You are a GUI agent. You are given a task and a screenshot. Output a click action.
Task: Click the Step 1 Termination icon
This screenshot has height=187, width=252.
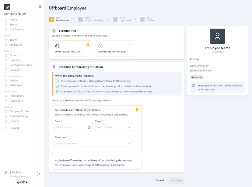(51, 19)
